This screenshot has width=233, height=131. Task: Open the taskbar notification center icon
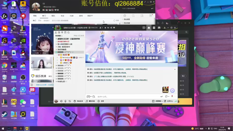coord(229,129)
